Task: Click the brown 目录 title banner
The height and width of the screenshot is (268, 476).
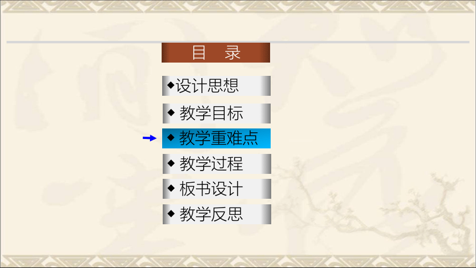Action: [x=216, y=53]
